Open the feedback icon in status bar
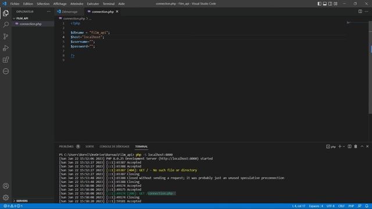 (x=360, y=206)
